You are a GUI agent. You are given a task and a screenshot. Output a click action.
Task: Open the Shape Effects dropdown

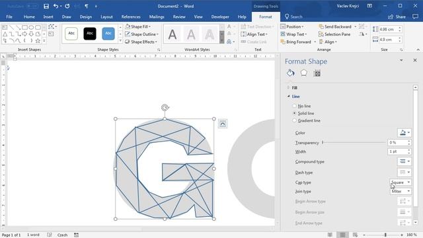[x=141, y=42]
